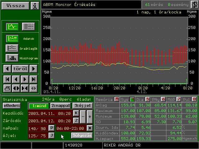Click the Dia Maximum value 107.00
This screenshot has height=149, width=199.
(143, 111)
